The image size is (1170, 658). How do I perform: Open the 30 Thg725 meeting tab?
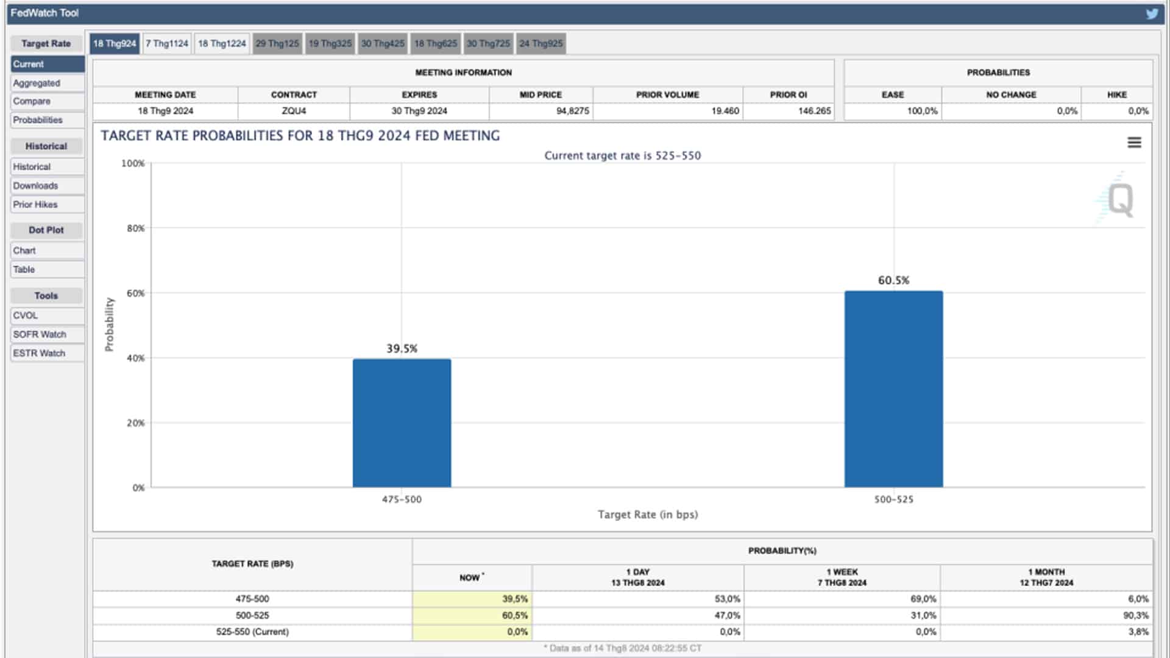click(x=488, y=43)
